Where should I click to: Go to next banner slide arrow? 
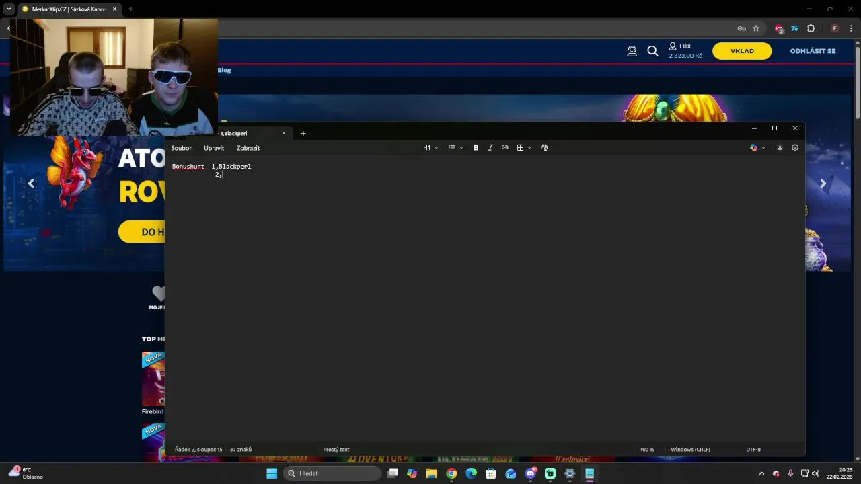tap(823, 183)
